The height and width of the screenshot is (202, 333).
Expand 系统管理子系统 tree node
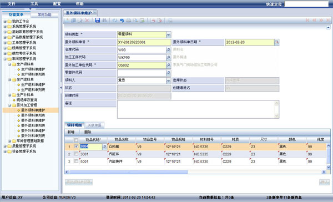coord(5,27)
